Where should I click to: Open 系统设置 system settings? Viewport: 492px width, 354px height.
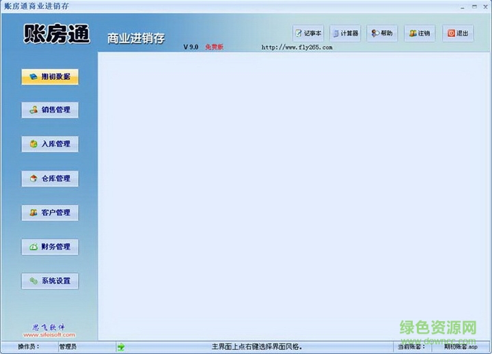pyautogui.click(x=50, y=281)
